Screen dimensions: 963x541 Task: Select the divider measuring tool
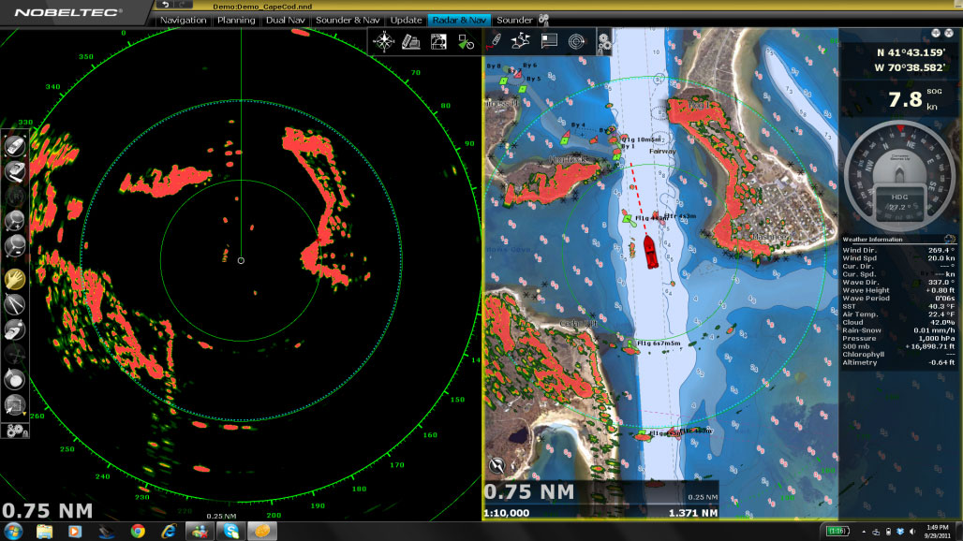click(x=15, y=304)
